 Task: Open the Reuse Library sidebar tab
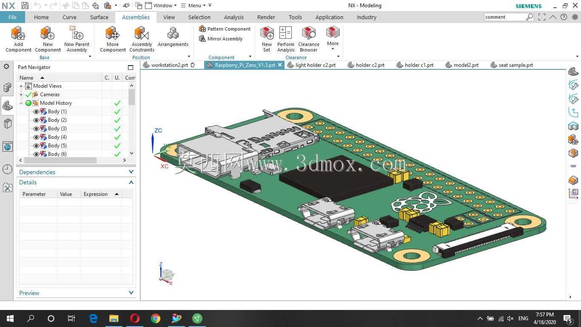point(7,123)
